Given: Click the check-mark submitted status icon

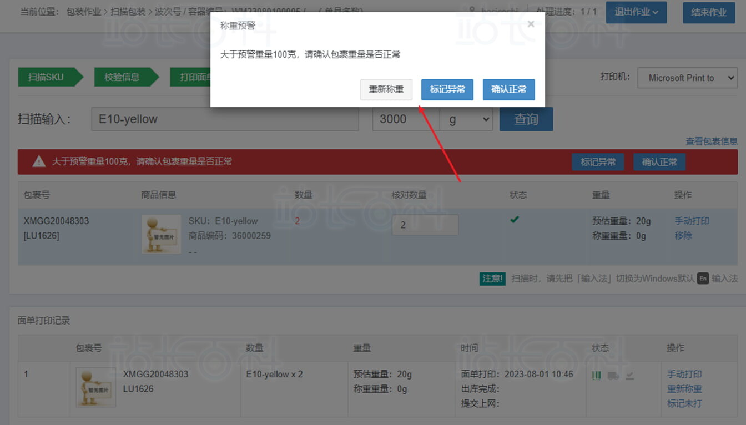Looking at the screenshot, I should 630,376.
